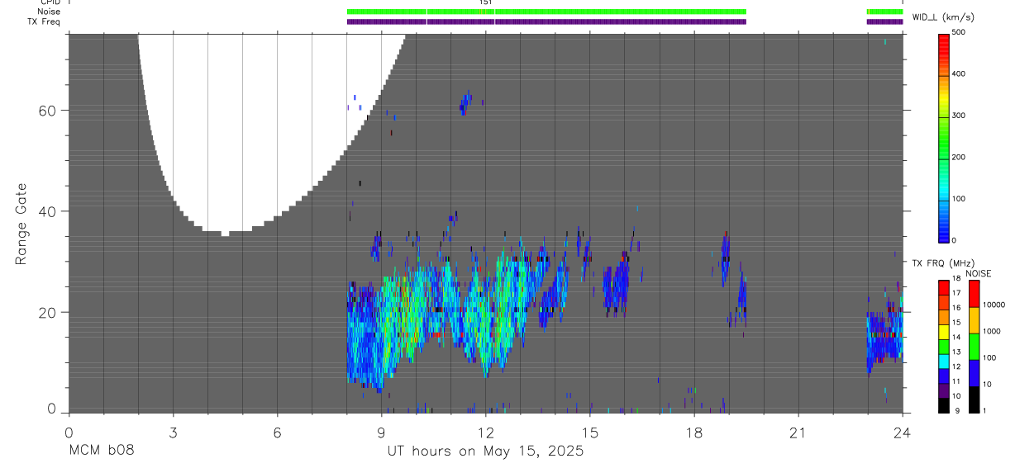Click the red swatch in NOISE legend

click(974, 293)
